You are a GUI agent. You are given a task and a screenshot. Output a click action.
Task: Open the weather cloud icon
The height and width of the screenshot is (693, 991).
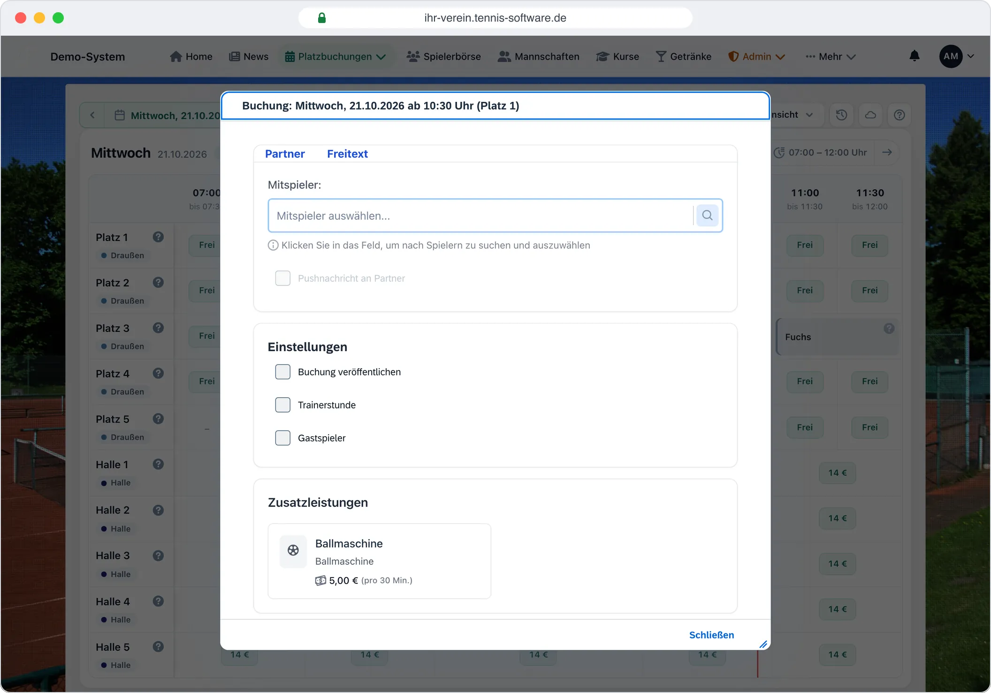click(870, 115)
